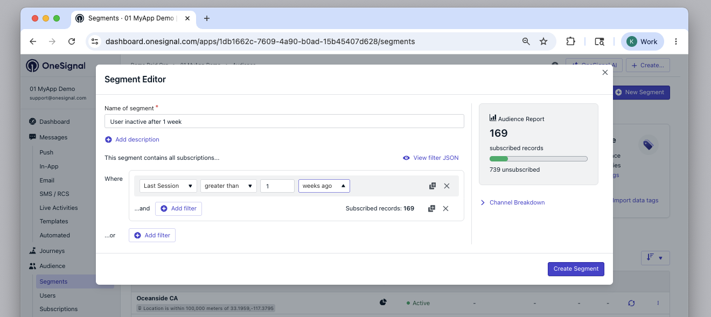Open Audience in the sidebar
The height and width of the screenshot is (317, 711).
pyautogui.click(x=52, y=266)
